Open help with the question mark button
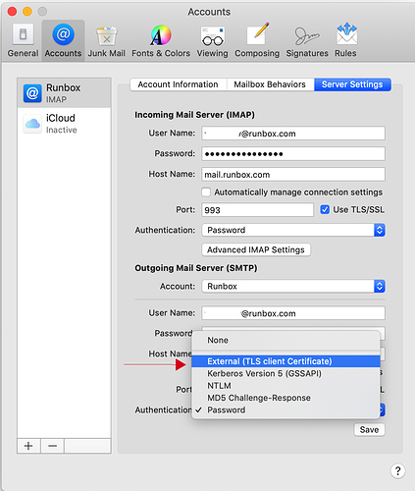 click(x=397, y=471)
